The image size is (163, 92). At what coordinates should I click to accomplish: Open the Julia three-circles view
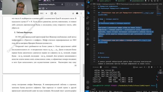pos(88,39)
